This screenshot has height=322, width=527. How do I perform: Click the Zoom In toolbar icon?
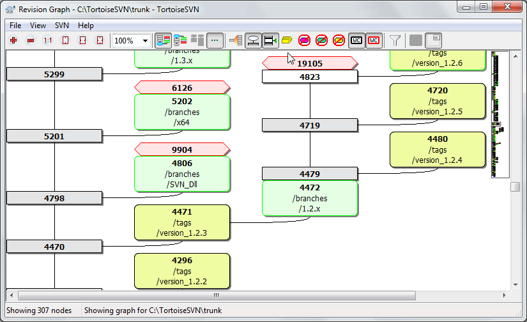[13, 40]
